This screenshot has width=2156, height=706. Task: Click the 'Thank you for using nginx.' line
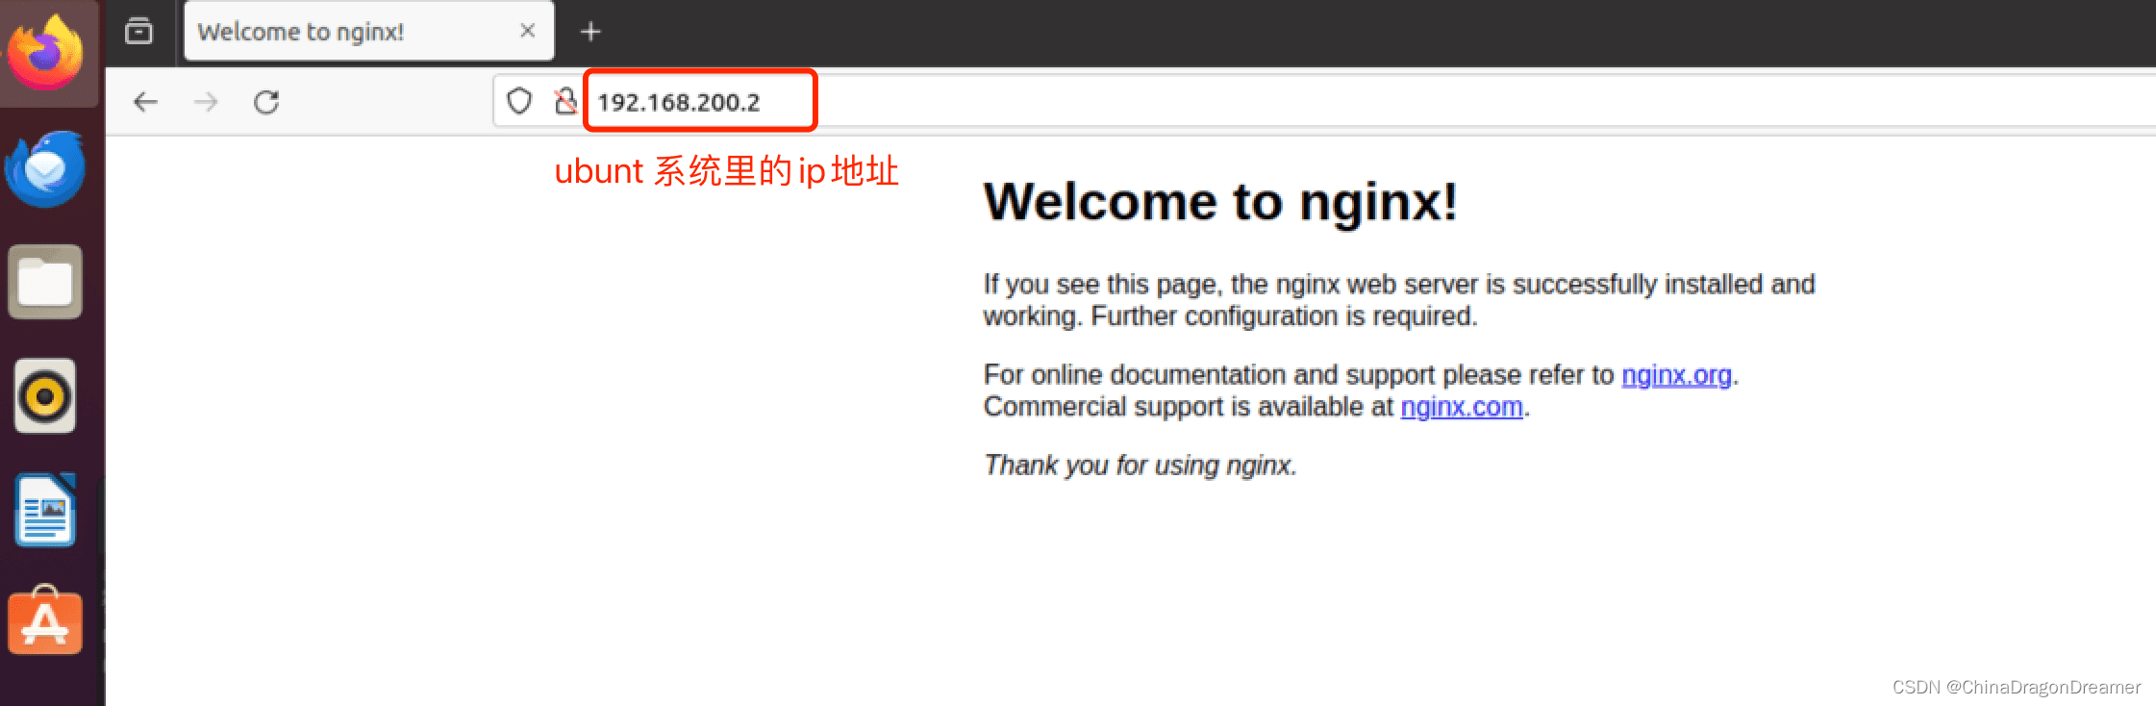coord(1141,466)
